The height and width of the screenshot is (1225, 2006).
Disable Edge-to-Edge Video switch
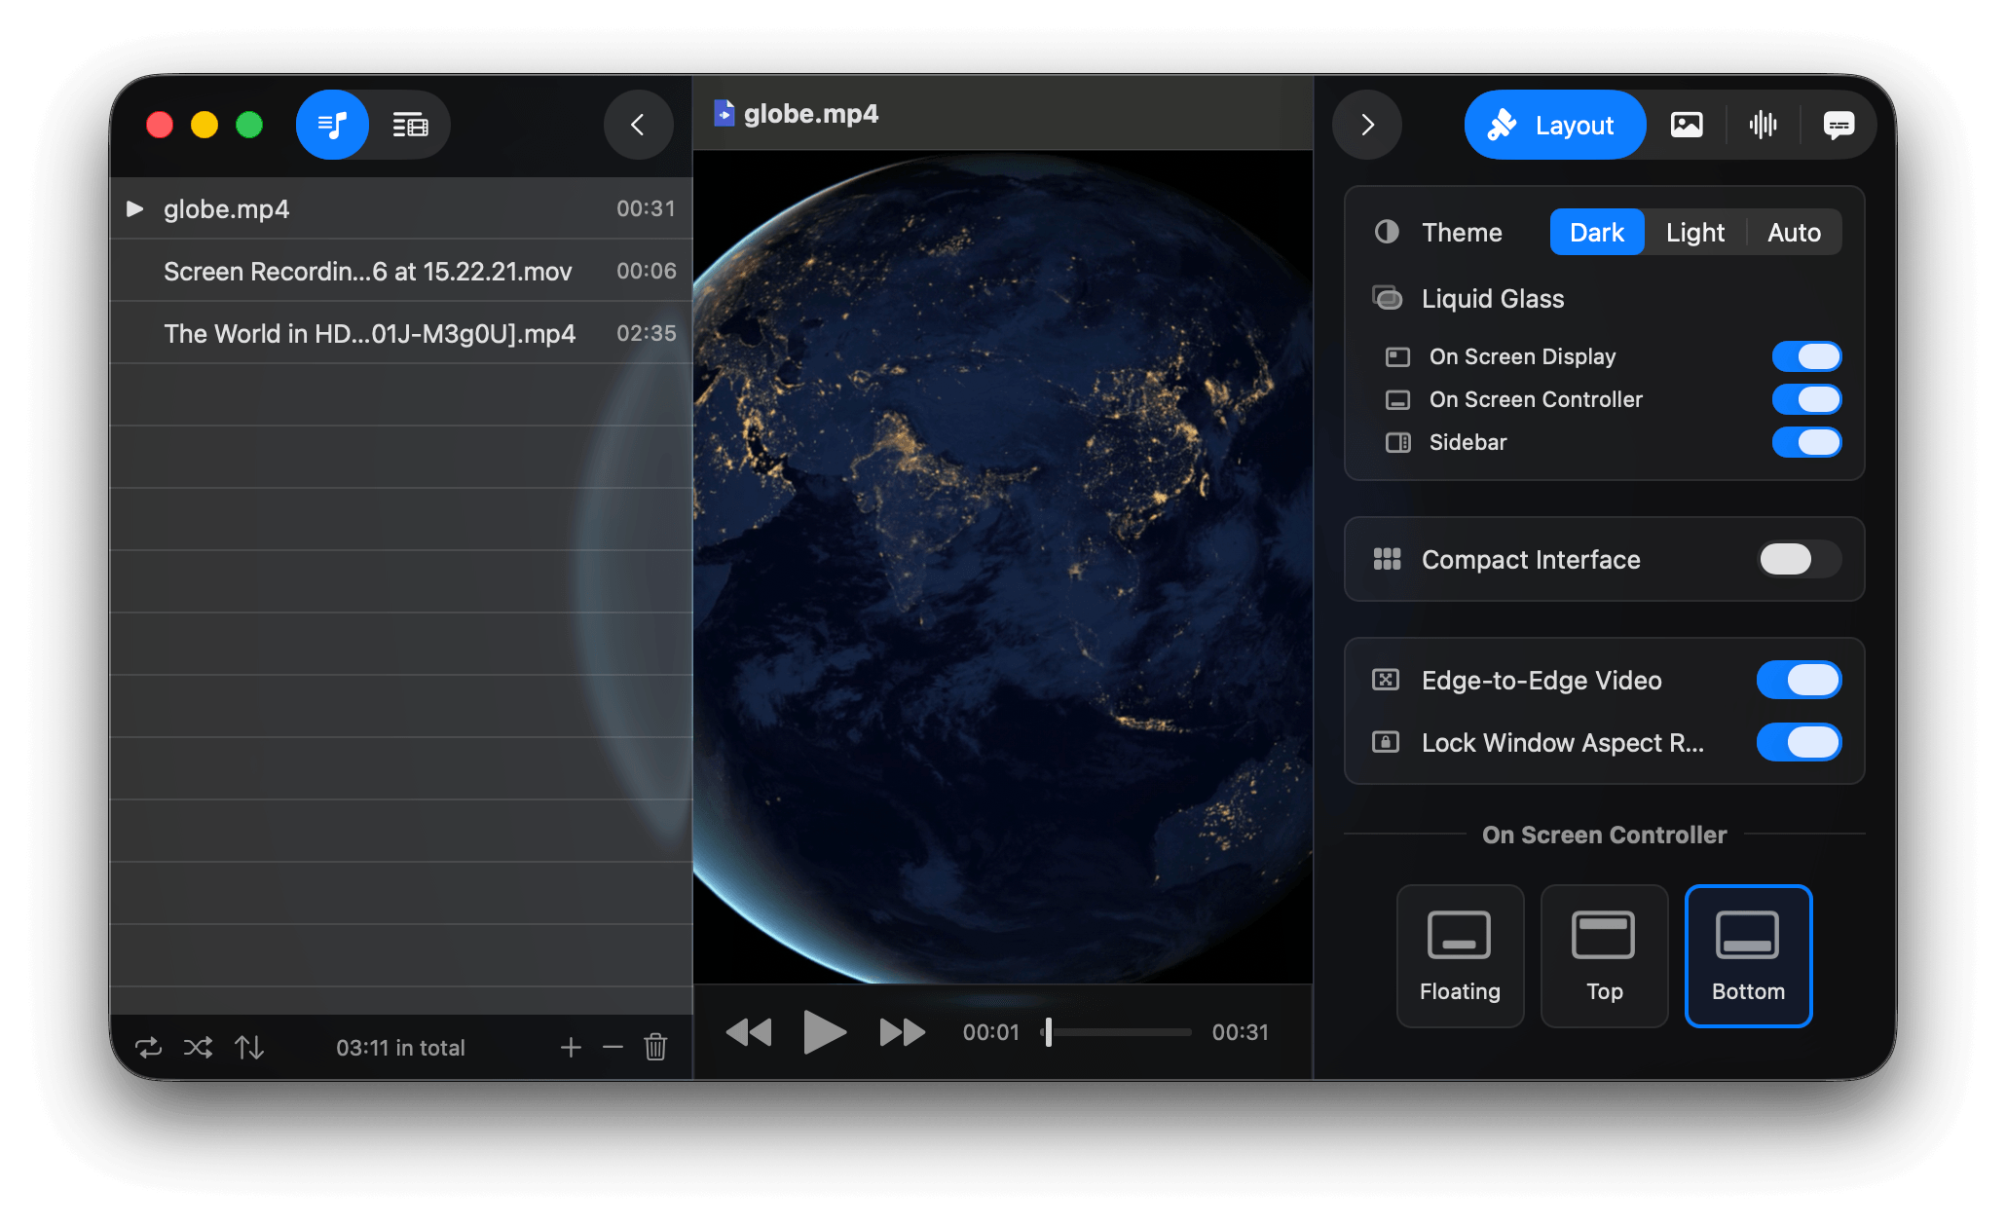1799,680
